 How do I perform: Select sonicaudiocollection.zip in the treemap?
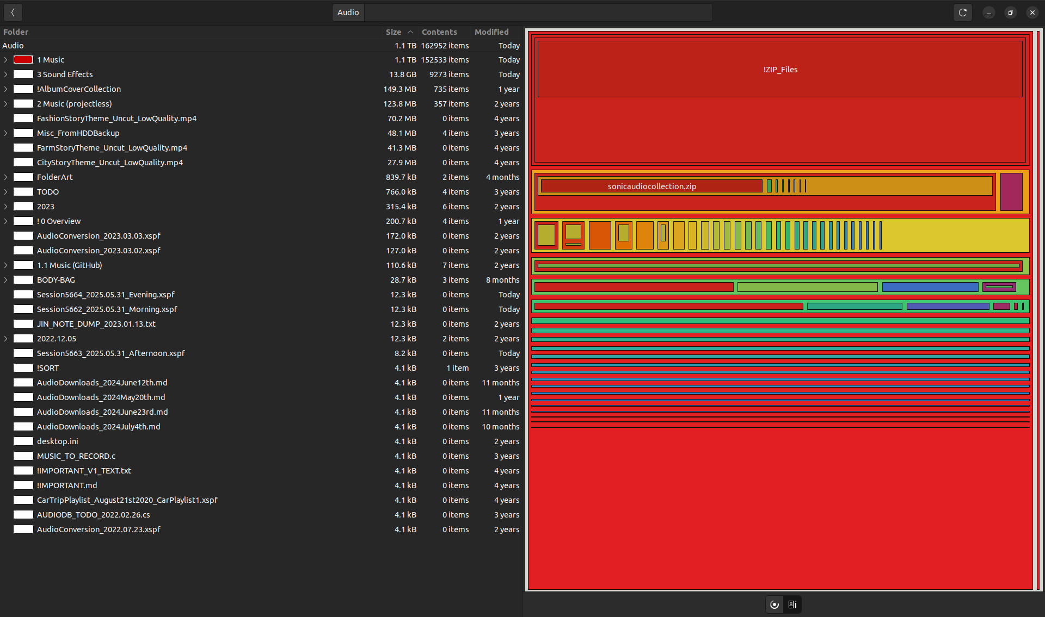pos(651,186)
